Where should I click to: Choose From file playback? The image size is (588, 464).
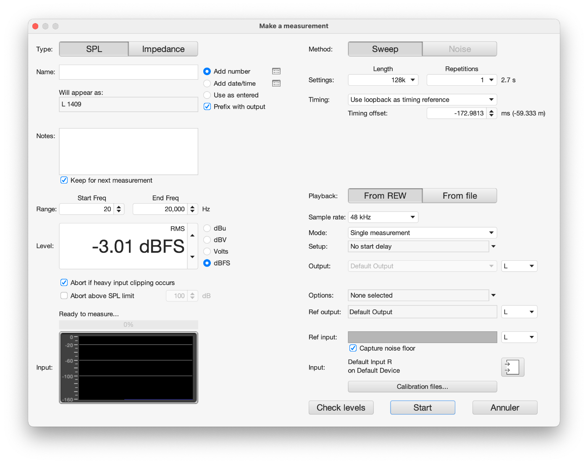pyautogui.click(x=460, y=196)
